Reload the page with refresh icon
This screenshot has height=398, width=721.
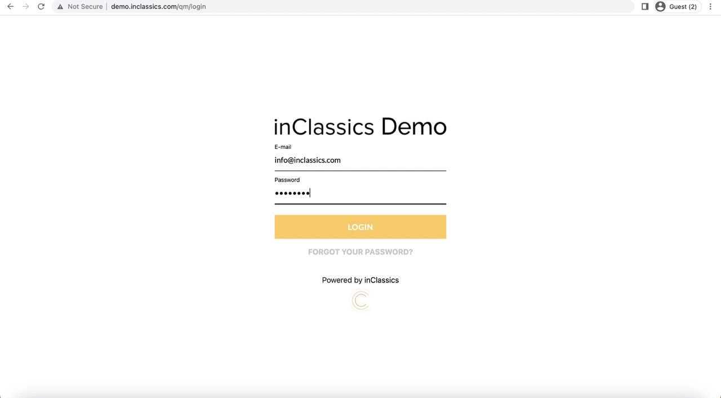coord(41,7)
